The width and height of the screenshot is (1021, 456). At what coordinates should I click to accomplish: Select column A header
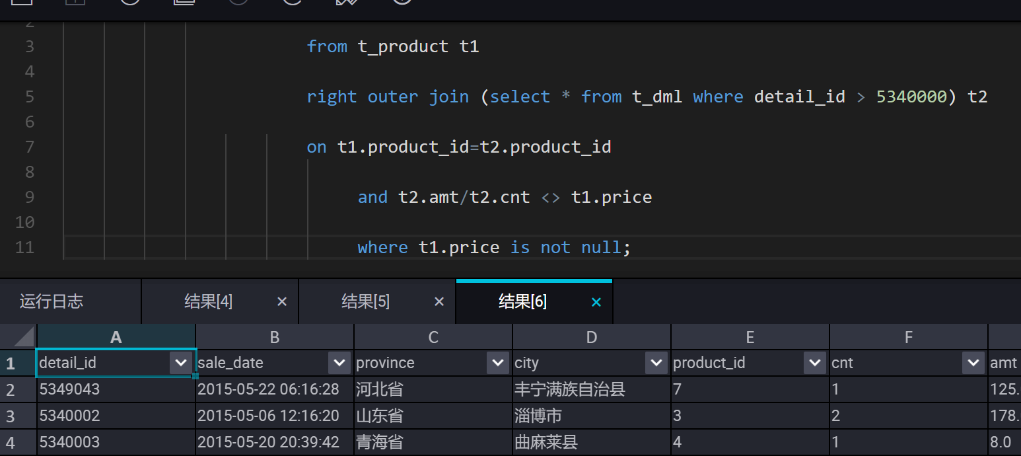pyautogui.click(x=116, y=337)
